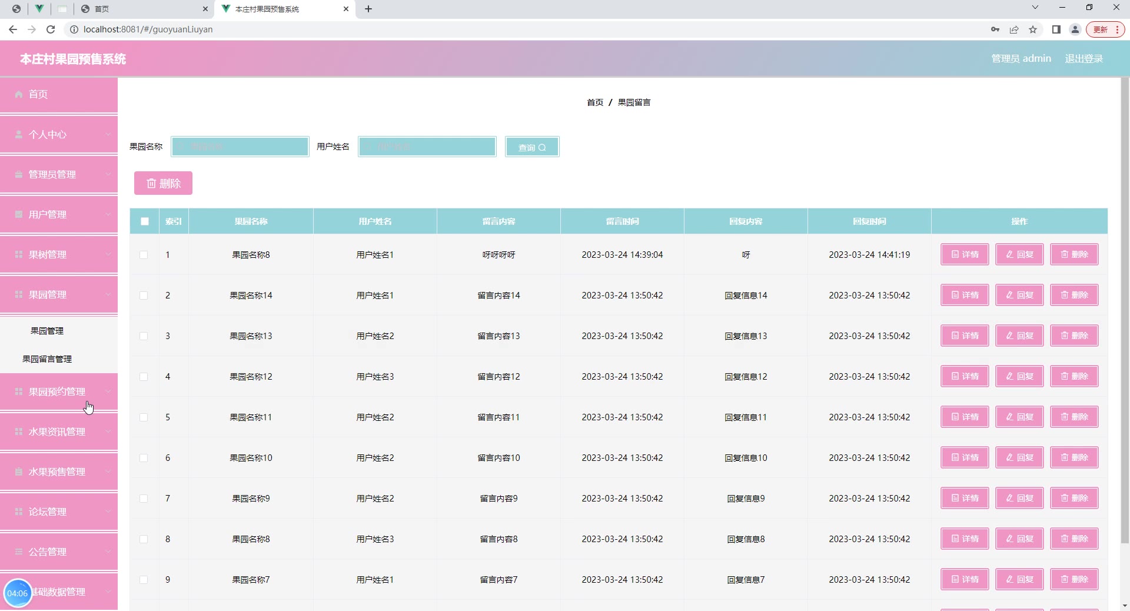Image resolution: width=1130 pixels, height=611 pixels.
Task: Go back to the previous page
Action: [x=13, y=29]
